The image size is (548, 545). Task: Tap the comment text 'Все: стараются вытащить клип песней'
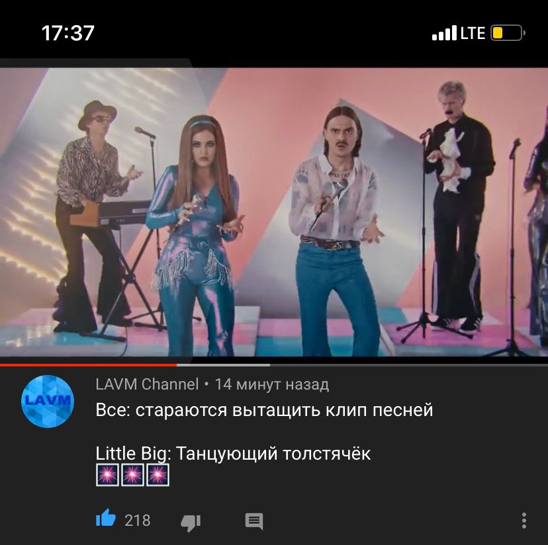pos(264,410)
